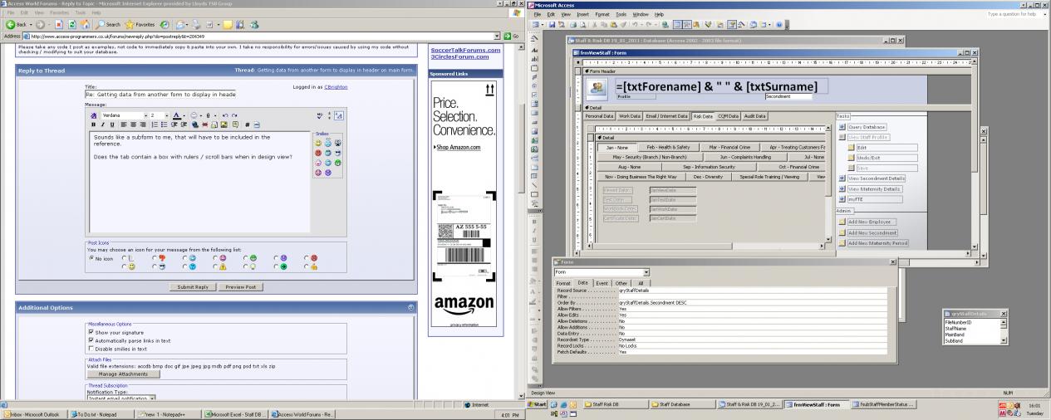Click the Bold icon in message editor
This screenshot has width=1051, height=420.
click(94, 125)
